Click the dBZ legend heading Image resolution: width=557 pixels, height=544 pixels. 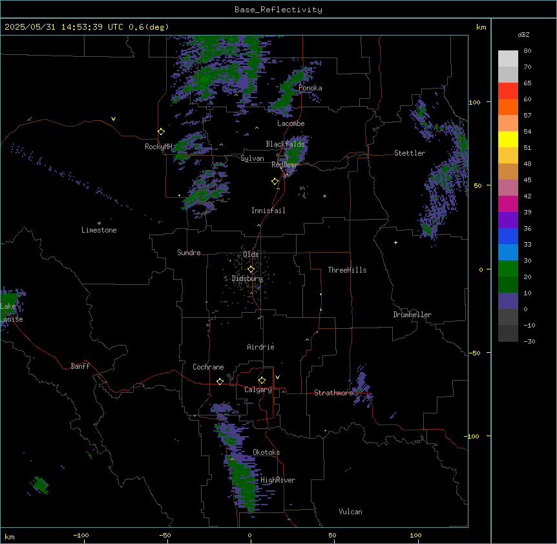(x=523, y=34)
